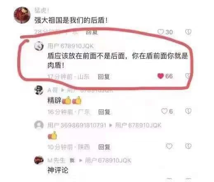Open username 用户678910JQK above 肉盾 comment
214x182 pixels.
[x=71, y=46]
